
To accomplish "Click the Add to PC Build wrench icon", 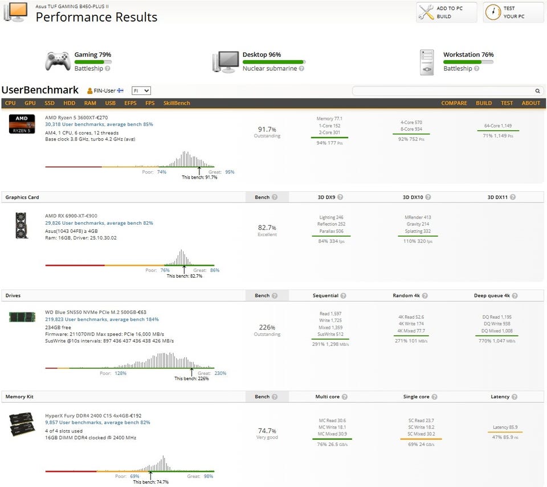I will [x=426, y=12].
